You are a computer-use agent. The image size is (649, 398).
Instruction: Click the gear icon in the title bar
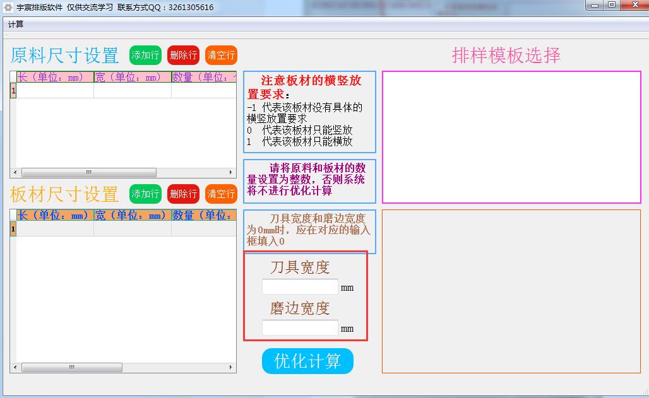point(8,7)
